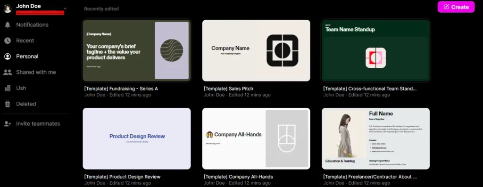The width and height of the screenshot is (483, 187).
Task: Click the Ush building icon
Action: coord(8,88)
